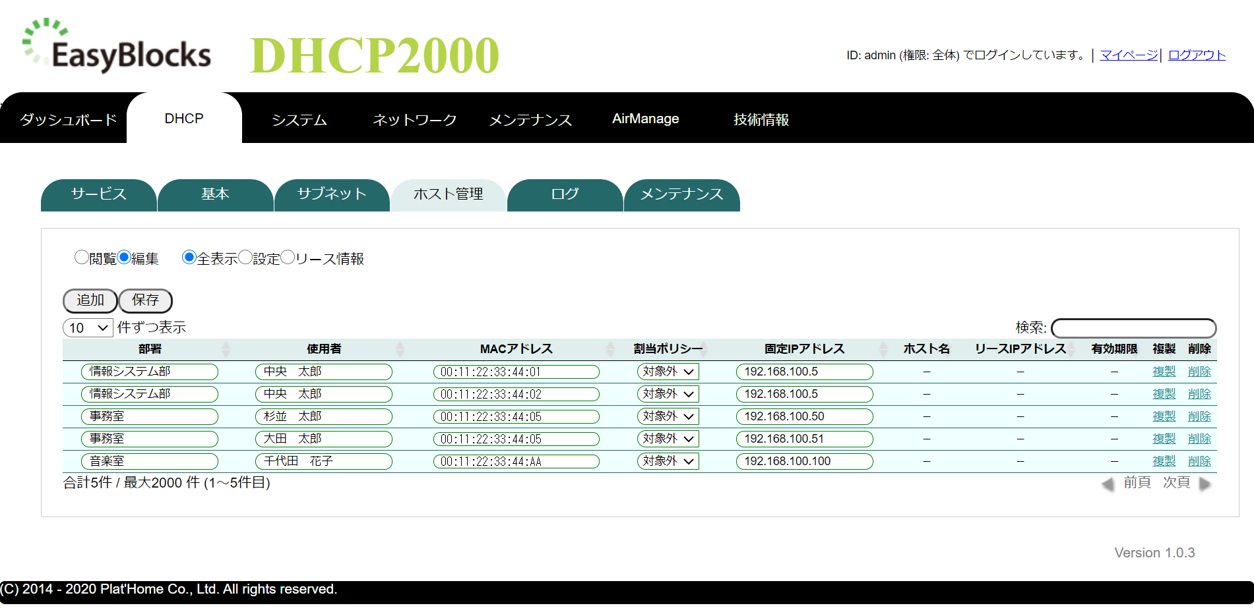Screen dimensions: 1254x616
Task: Edit 使用者 field 杉並 太郎
Action: (x=324, y=416)
